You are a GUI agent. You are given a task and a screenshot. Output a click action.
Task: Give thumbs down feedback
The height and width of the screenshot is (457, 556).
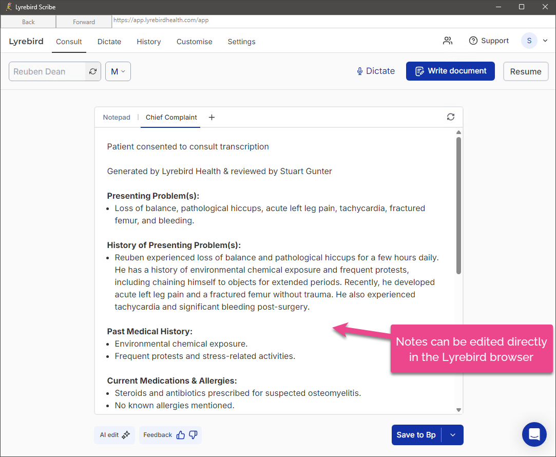coord(193,435)
